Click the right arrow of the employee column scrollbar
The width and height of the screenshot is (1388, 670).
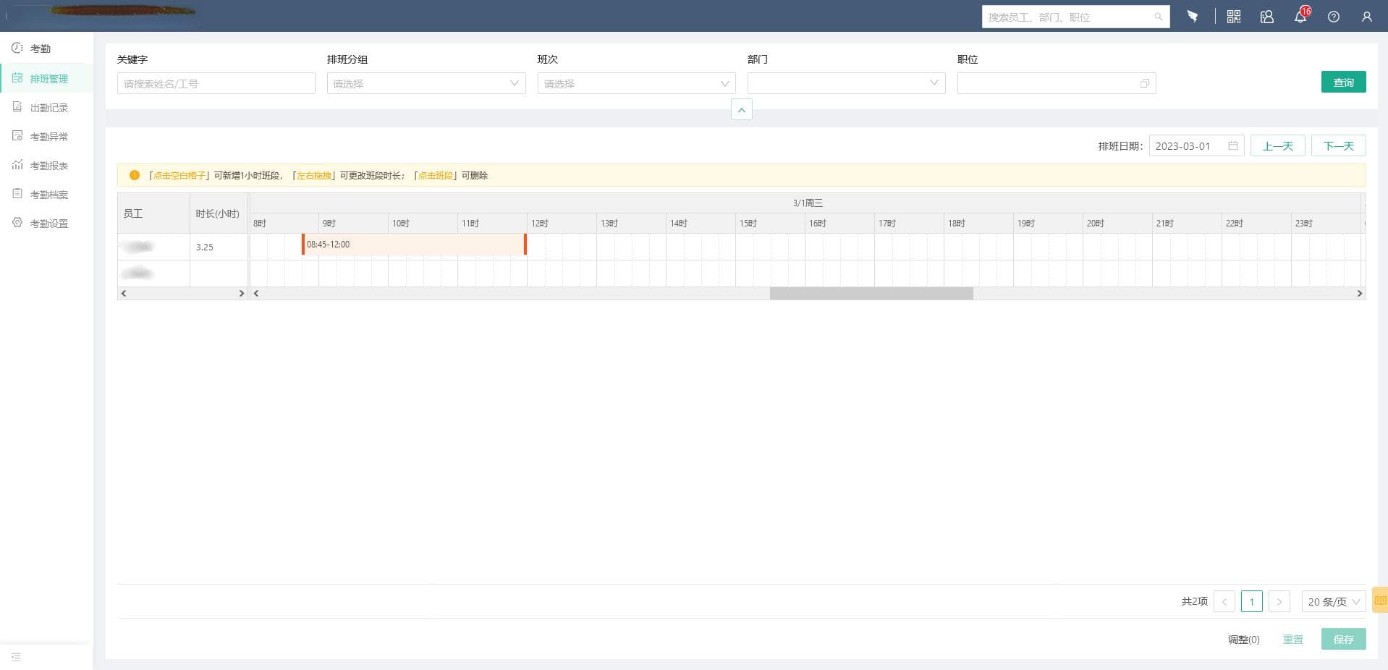click(x=242, y=293)
